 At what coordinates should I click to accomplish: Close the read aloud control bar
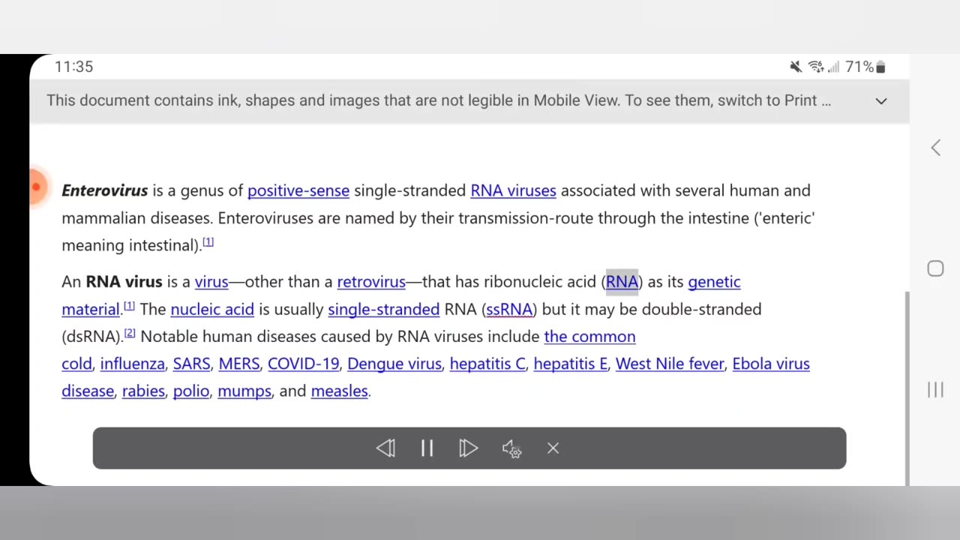click(x=553, y=448)
